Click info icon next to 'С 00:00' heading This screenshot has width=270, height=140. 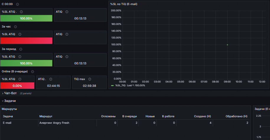click(x=18, y=4)
